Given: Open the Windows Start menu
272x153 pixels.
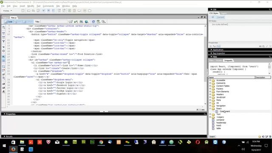Looking at the screenshot, I should point(4,146).
